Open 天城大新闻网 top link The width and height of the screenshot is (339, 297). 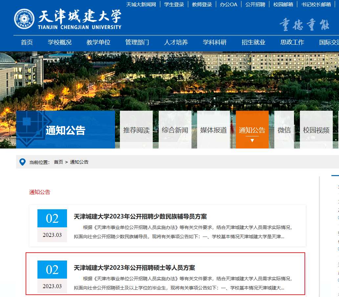(x=141, y=5)
